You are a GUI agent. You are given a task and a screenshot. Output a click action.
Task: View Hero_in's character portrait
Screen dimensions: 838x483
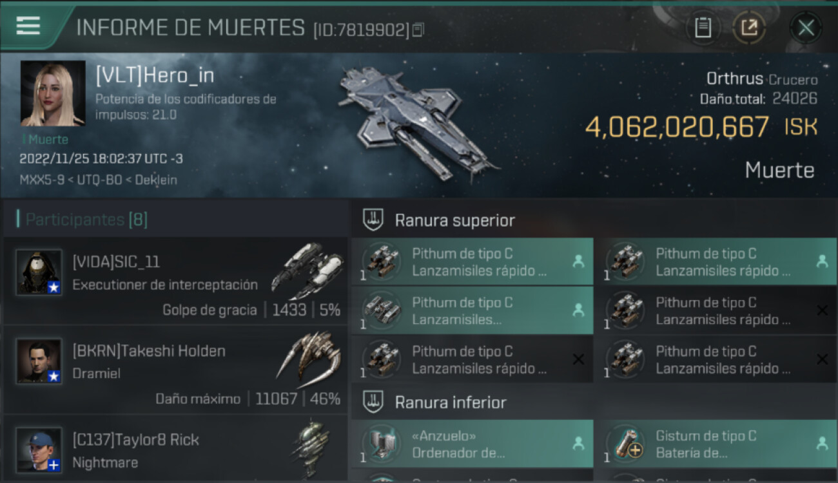point(53,93)
